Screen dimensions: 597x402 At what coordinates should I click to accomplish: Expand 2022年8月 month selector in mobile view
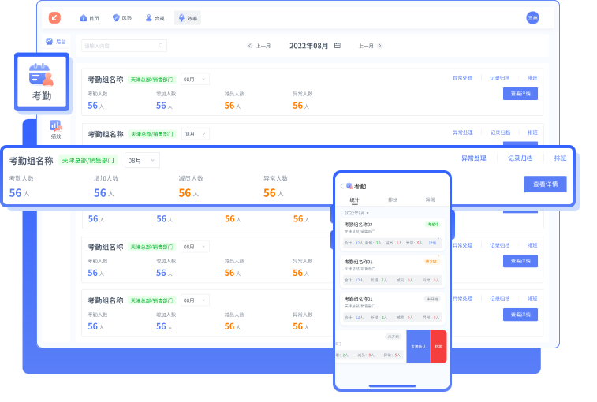(356, 213)
